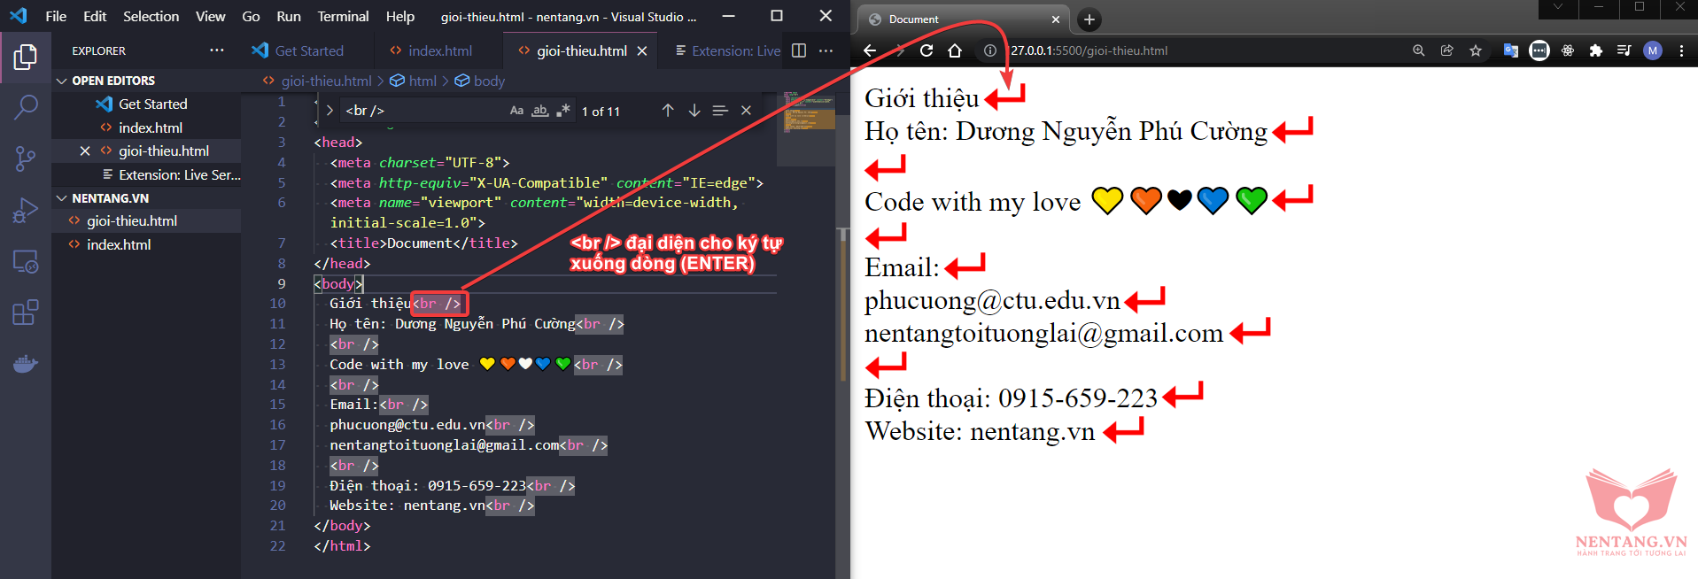The width and height of the screenshot is (1698, 579).
Task: Open the Extensions view
Action: click(x=26, y=313)
